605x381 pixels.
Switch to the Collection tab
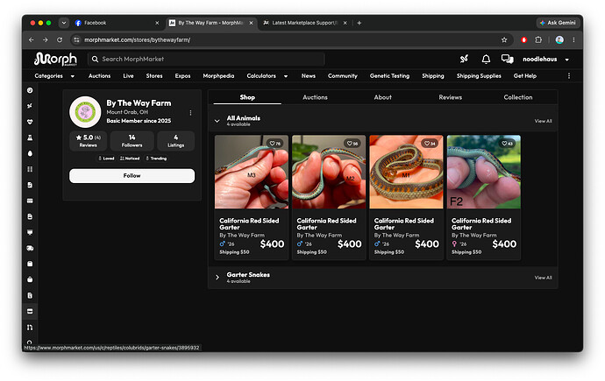pyautogui.click(x=518, y=97)
